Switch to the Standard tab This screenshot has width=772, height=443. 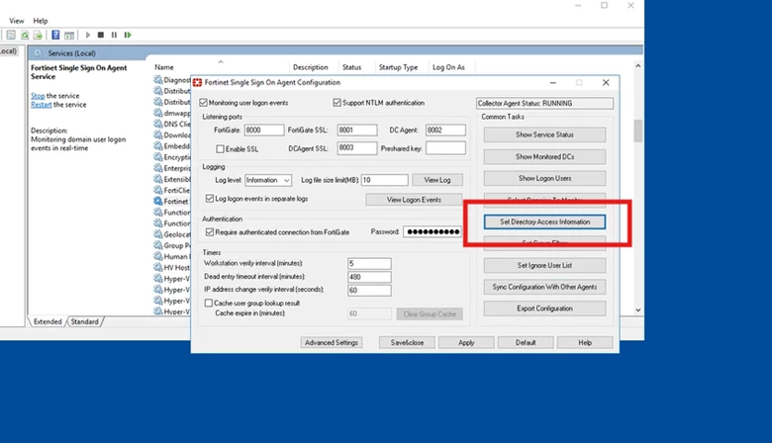[x=85, y=321]
